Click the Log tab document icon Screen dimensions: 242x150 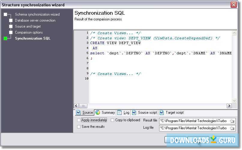tap(119, 112)
